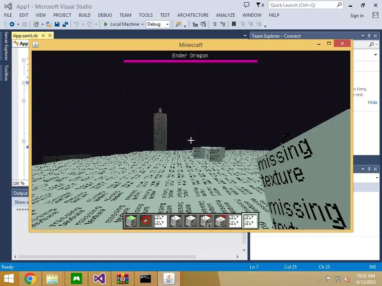Click into the Quick Launch search field

click(x=302, y=5)
